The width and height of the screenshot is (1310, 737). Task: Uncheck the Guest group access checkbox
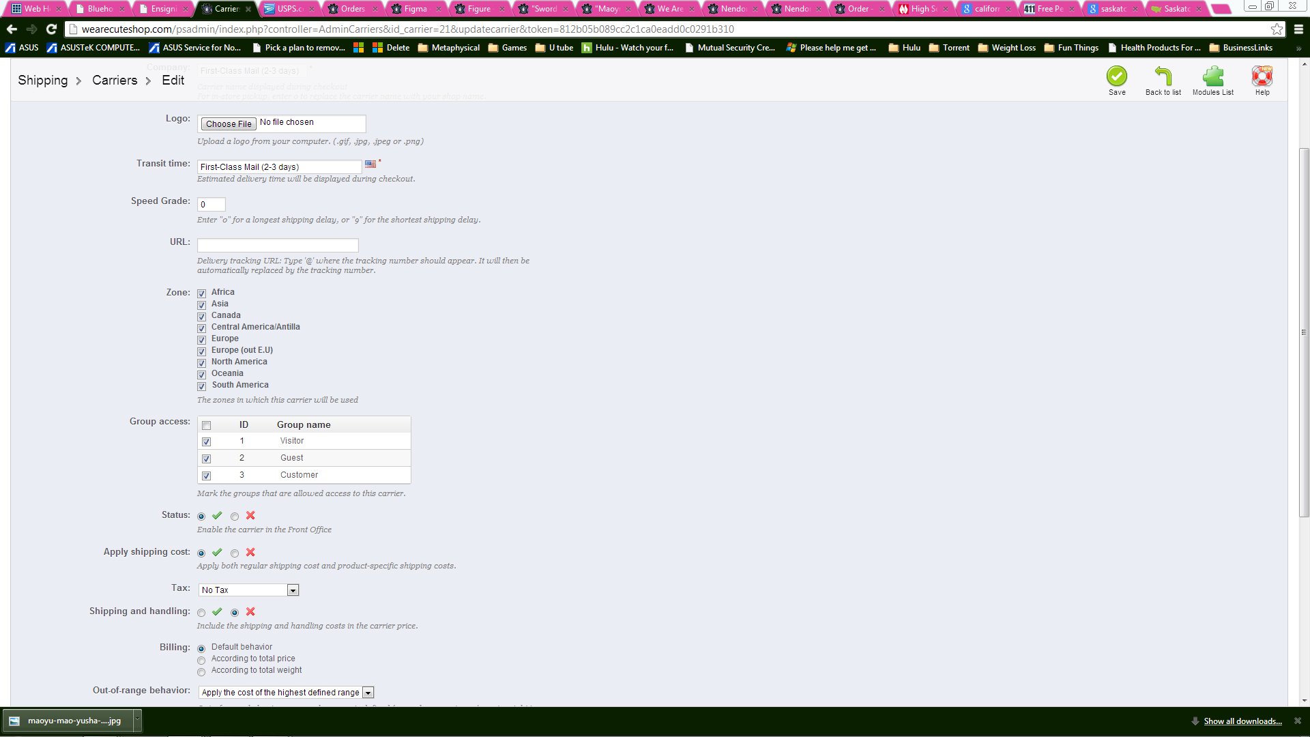tap(207, 459)
